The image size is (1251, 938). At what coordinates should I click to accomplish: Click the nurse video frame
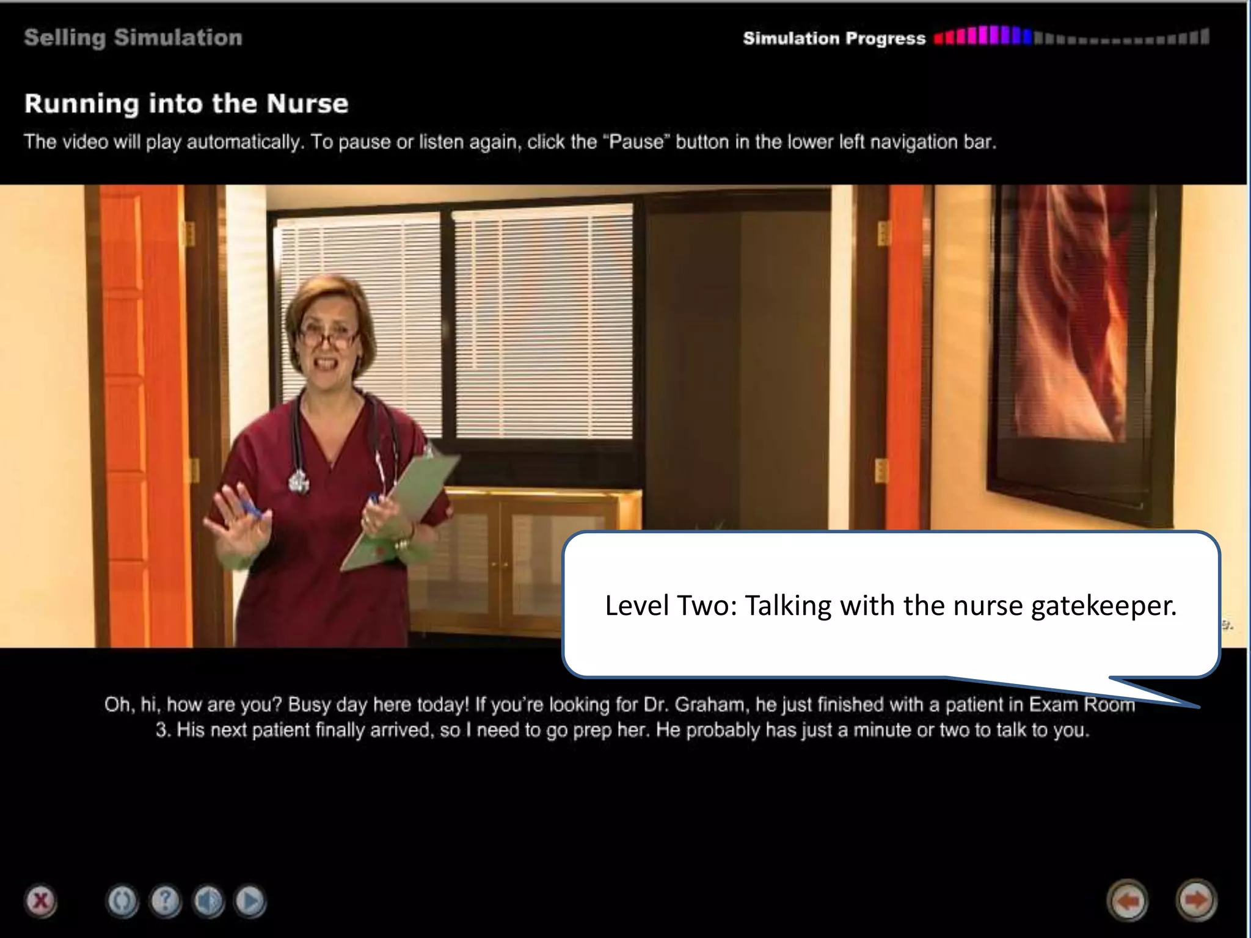click(x=623, y=416)
